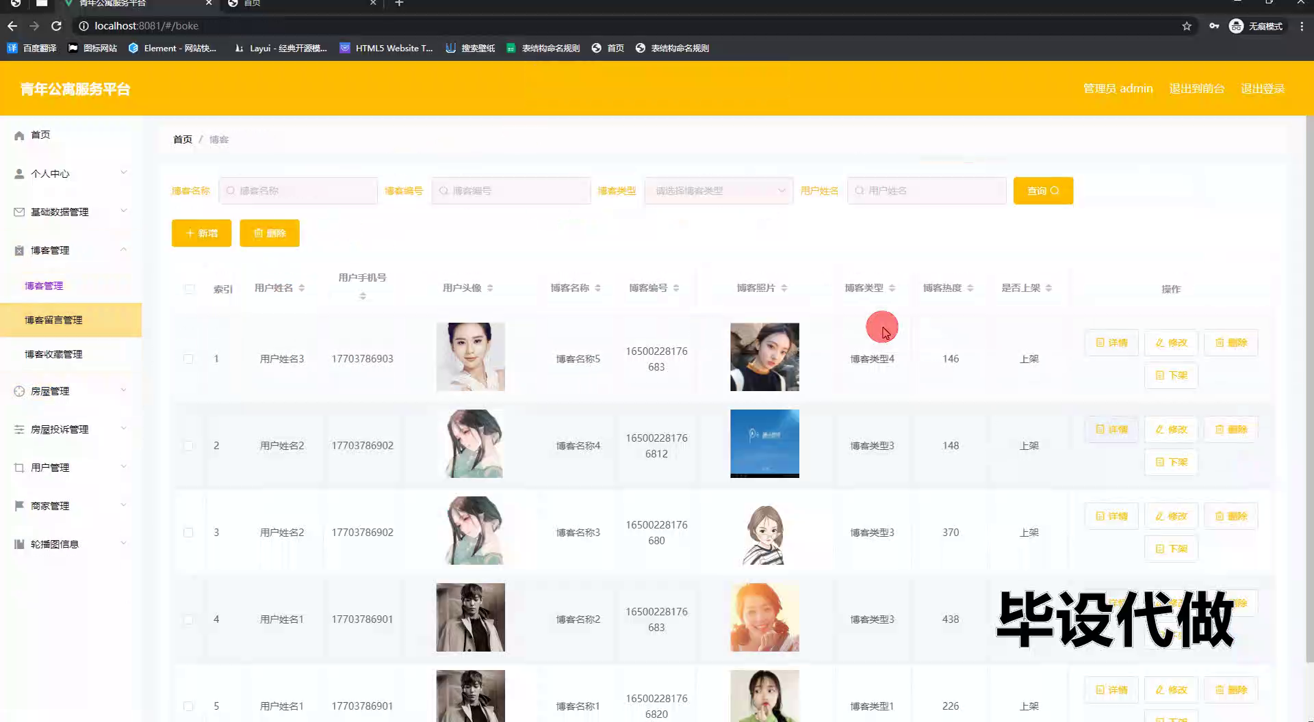Open the password key icon
The image size is (1314, 722).
coord(1214,26)
